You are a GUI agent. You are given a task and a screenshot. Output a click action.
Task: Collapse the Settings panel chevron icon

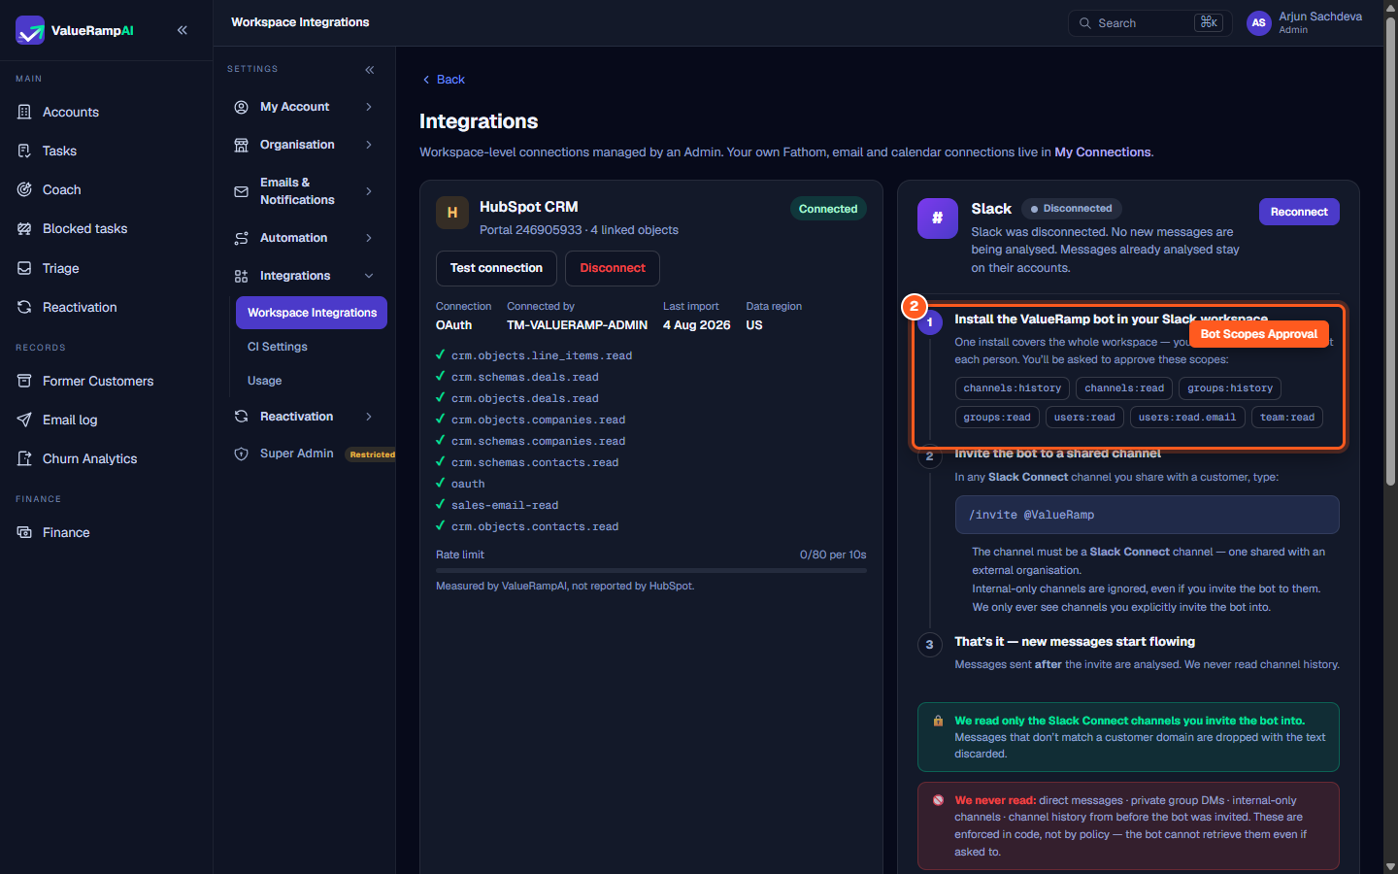[x=370, y=70]
